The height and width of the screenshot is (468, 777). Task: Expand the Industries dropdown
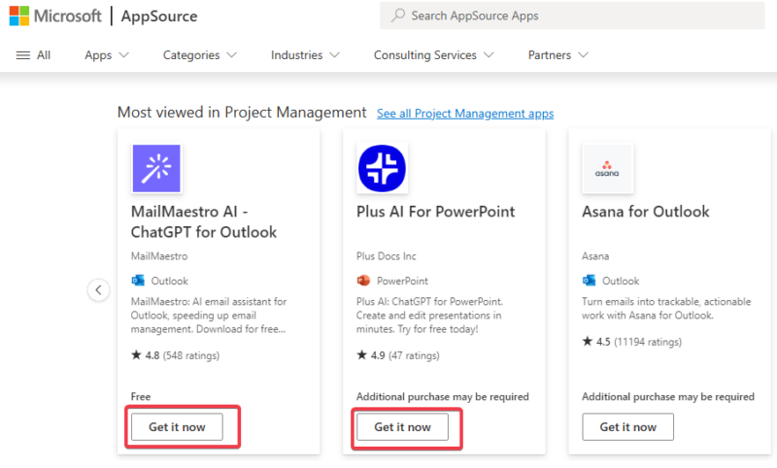coord(305,55)
